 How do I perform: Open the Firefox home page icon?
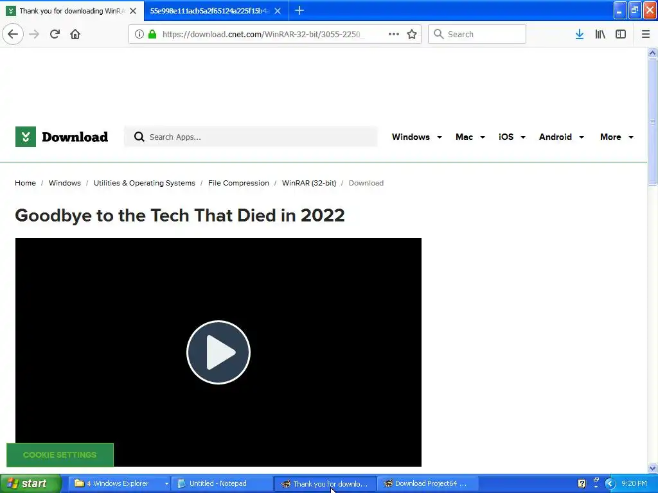[75, 34]
